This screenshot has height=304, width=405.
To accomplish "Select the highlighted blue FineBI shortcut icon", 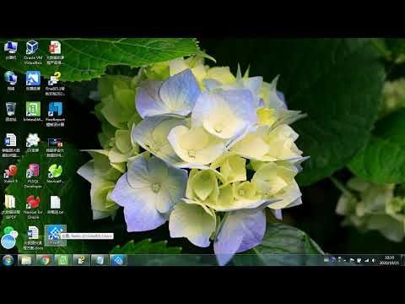I will pos(55,235).
